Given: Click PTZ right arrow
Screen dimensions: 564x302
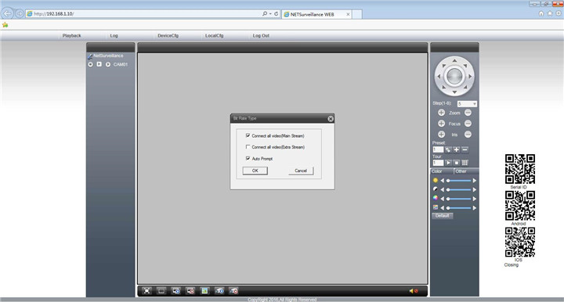Looking at the screenshot, I should pos(470,76).
